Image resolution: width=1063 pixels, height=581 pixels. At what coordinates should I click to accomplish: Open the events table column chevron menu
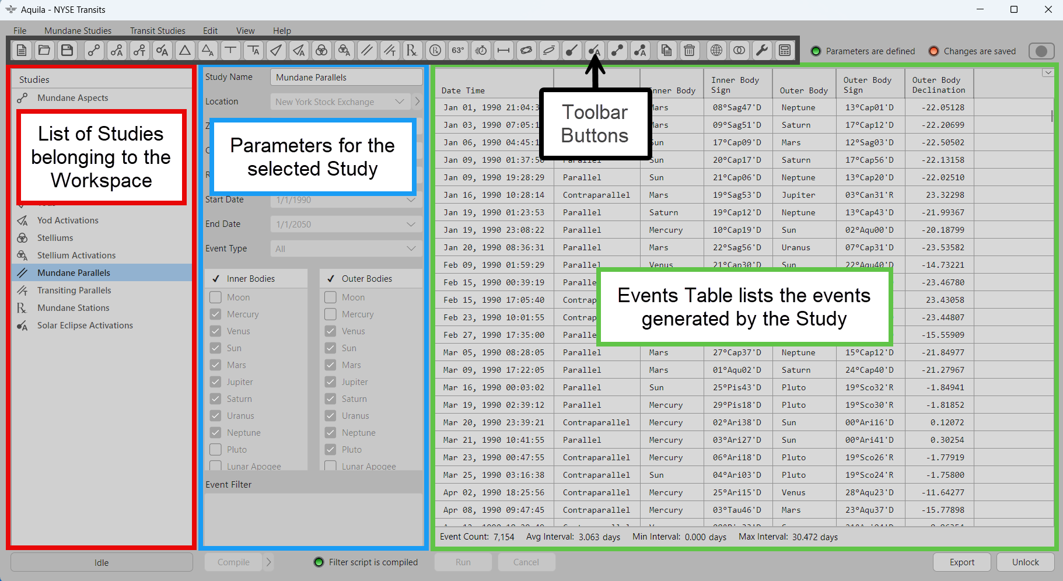[1048, 73]
